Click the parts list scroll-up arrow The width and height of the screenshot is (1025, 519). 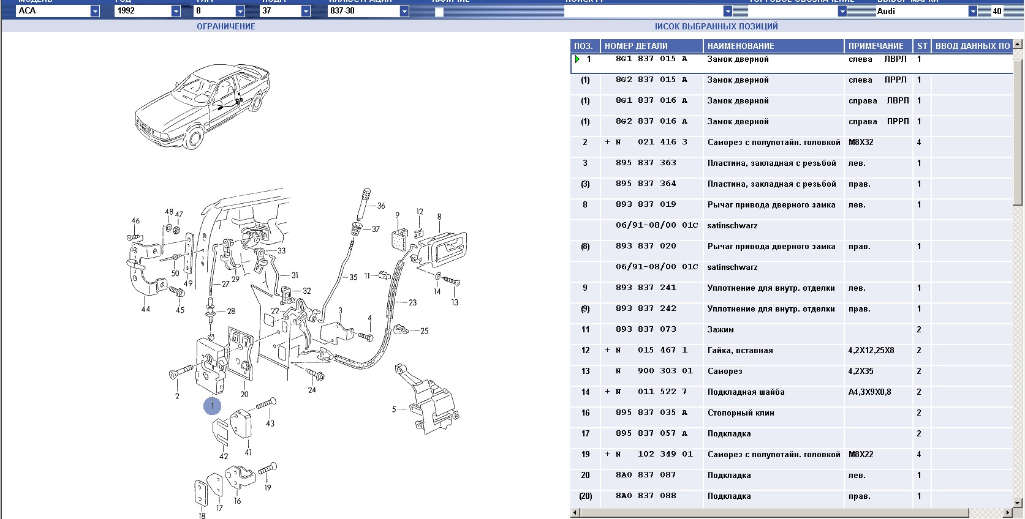(x=1018, y=44)
